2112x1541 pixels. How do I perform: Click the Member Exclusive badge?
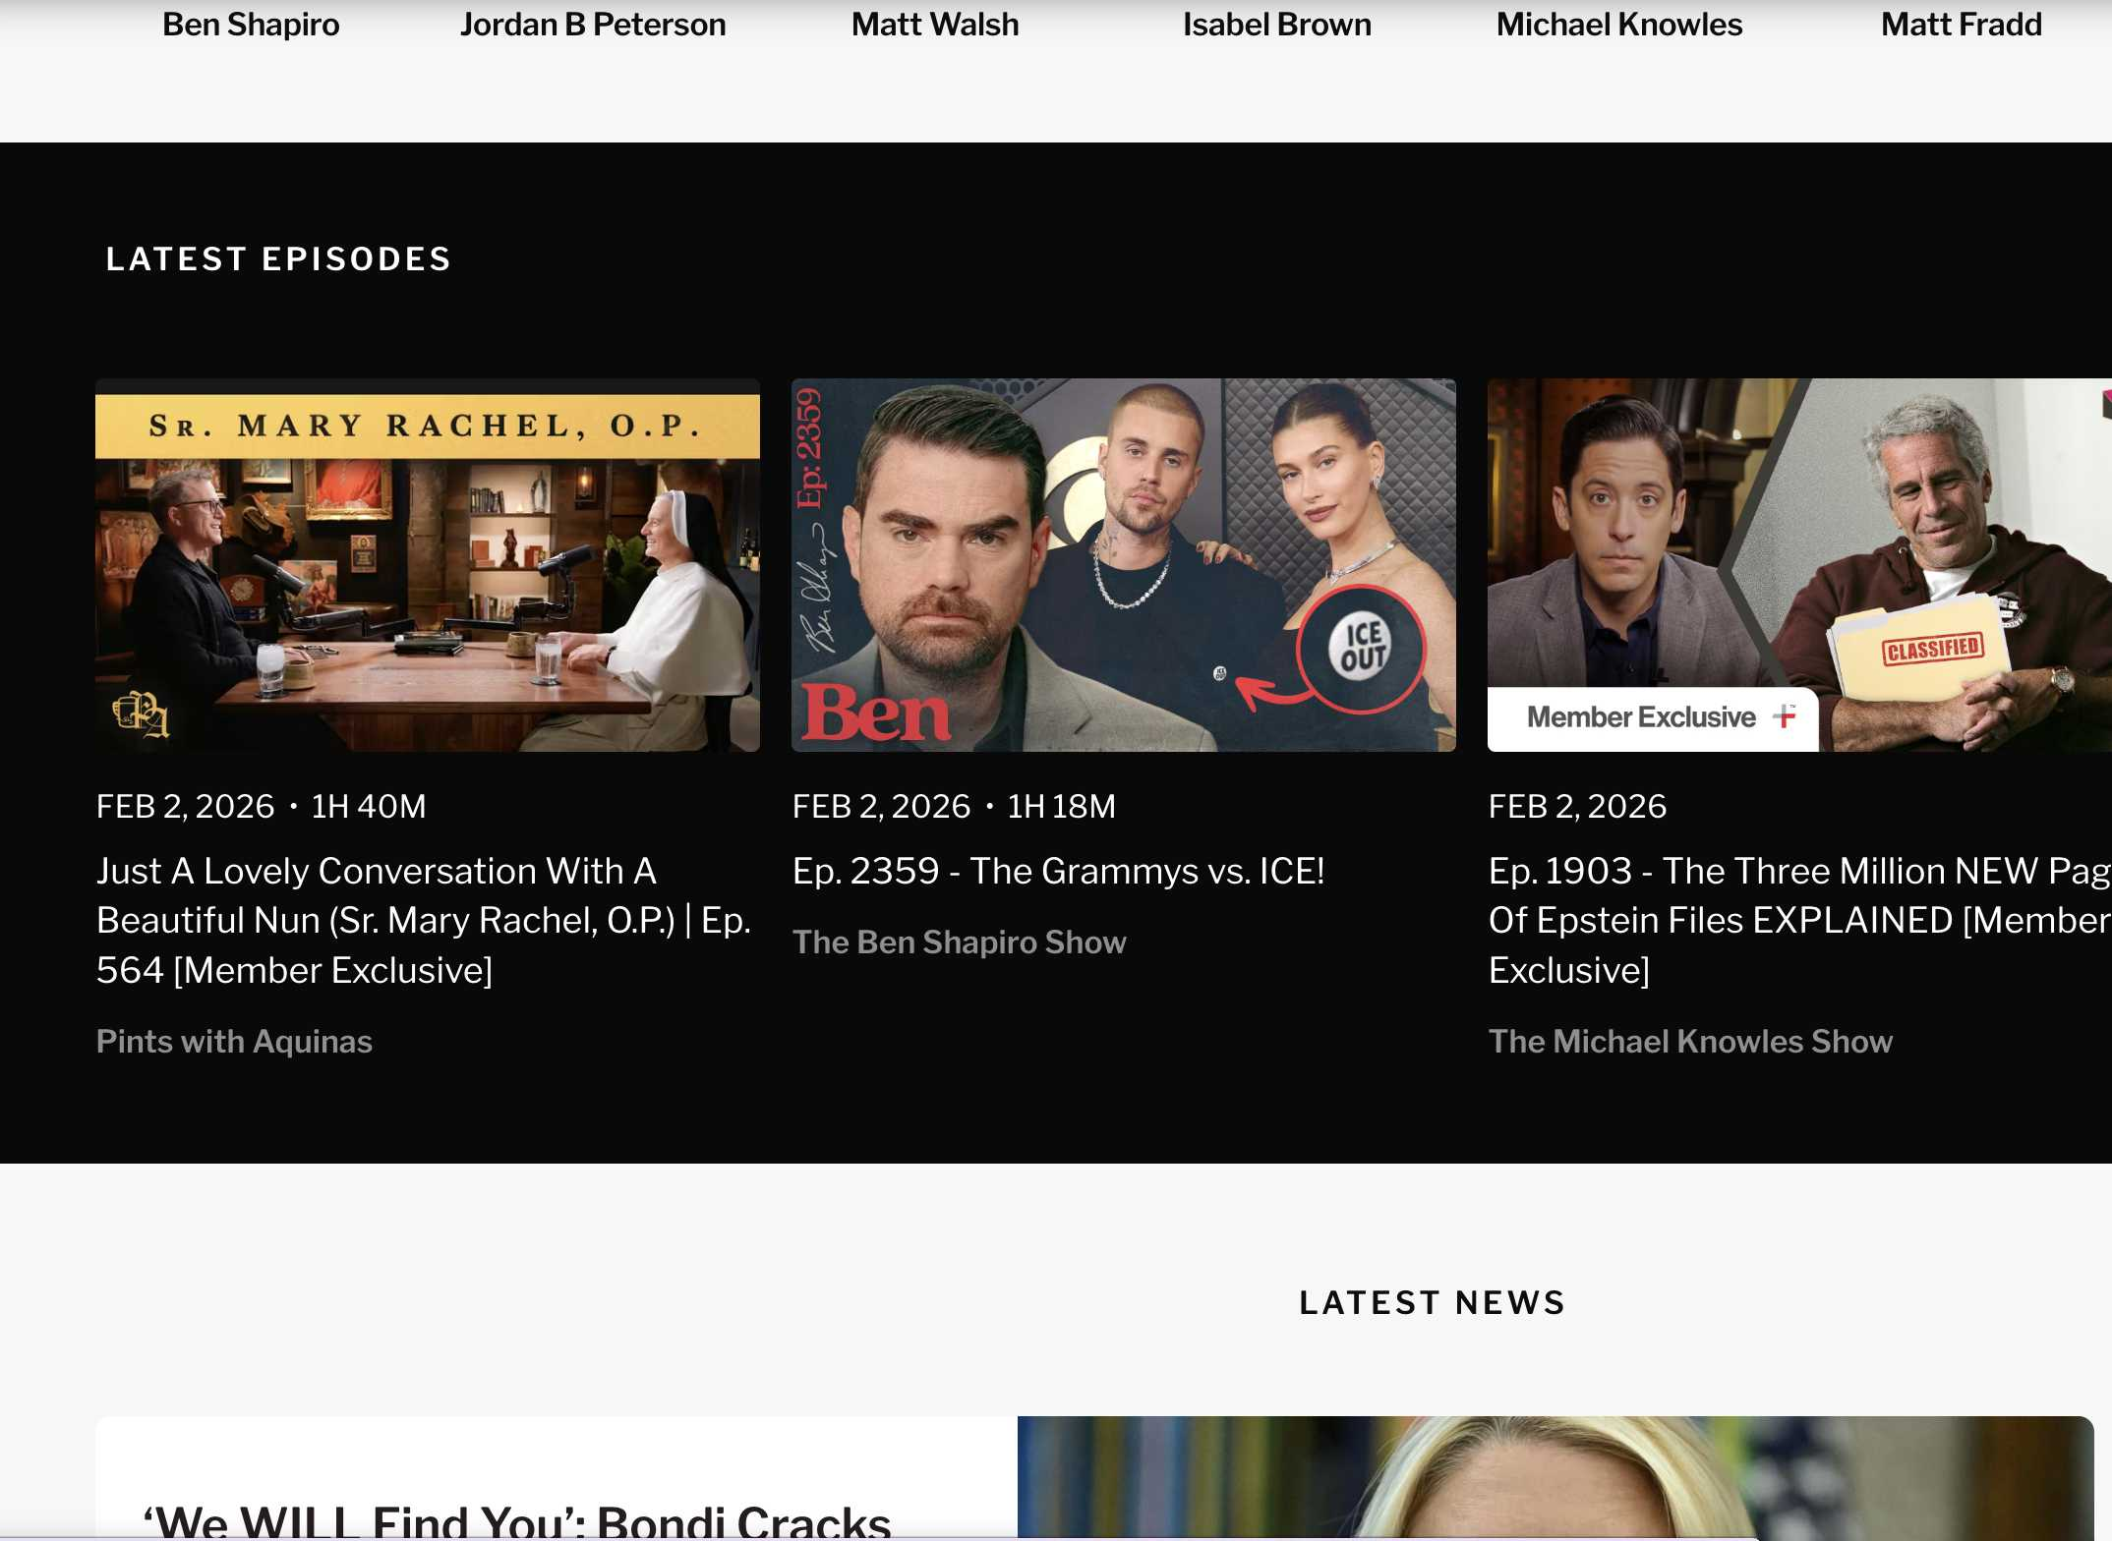point(1640,717)
